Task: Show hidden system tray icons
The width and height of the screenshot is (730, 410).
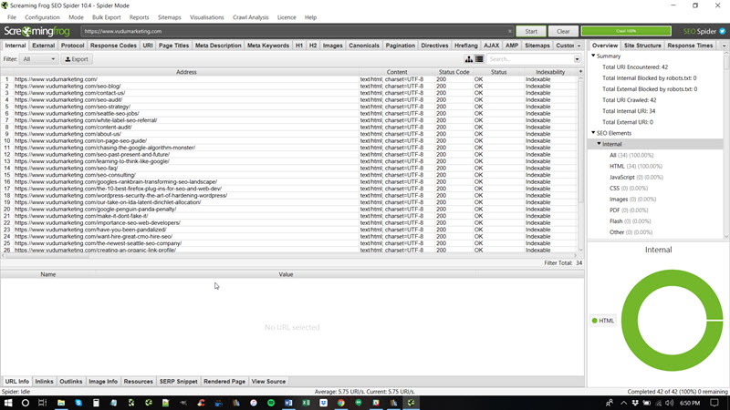Action: click(x=623, y=403)
